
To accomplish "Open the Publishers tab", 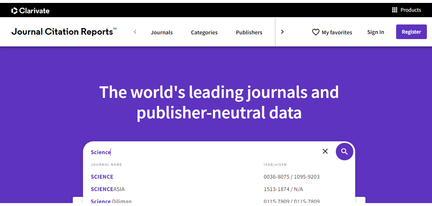I will tap(249, 33).
